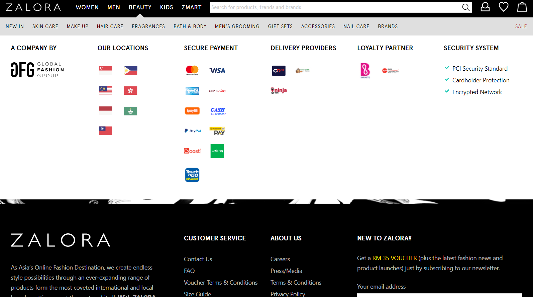Open the WOMEN top menu

(x=87, y=7)
